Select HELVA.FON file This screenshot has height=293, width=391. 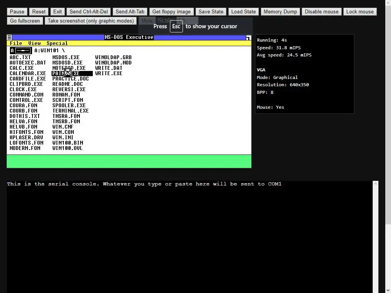click(x=23, y=122)
